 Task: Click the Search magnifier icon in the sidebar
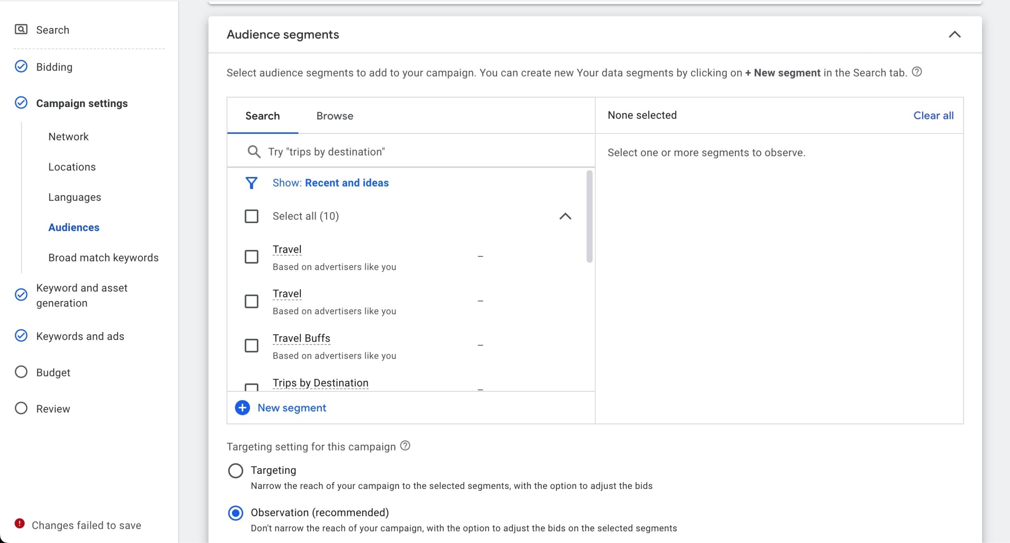pos(21,29)
